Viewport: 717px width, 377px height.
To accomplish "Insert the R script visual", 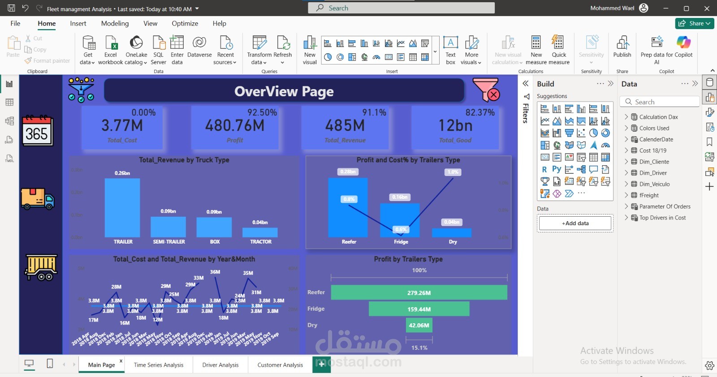I will click(x=545, y=169).
